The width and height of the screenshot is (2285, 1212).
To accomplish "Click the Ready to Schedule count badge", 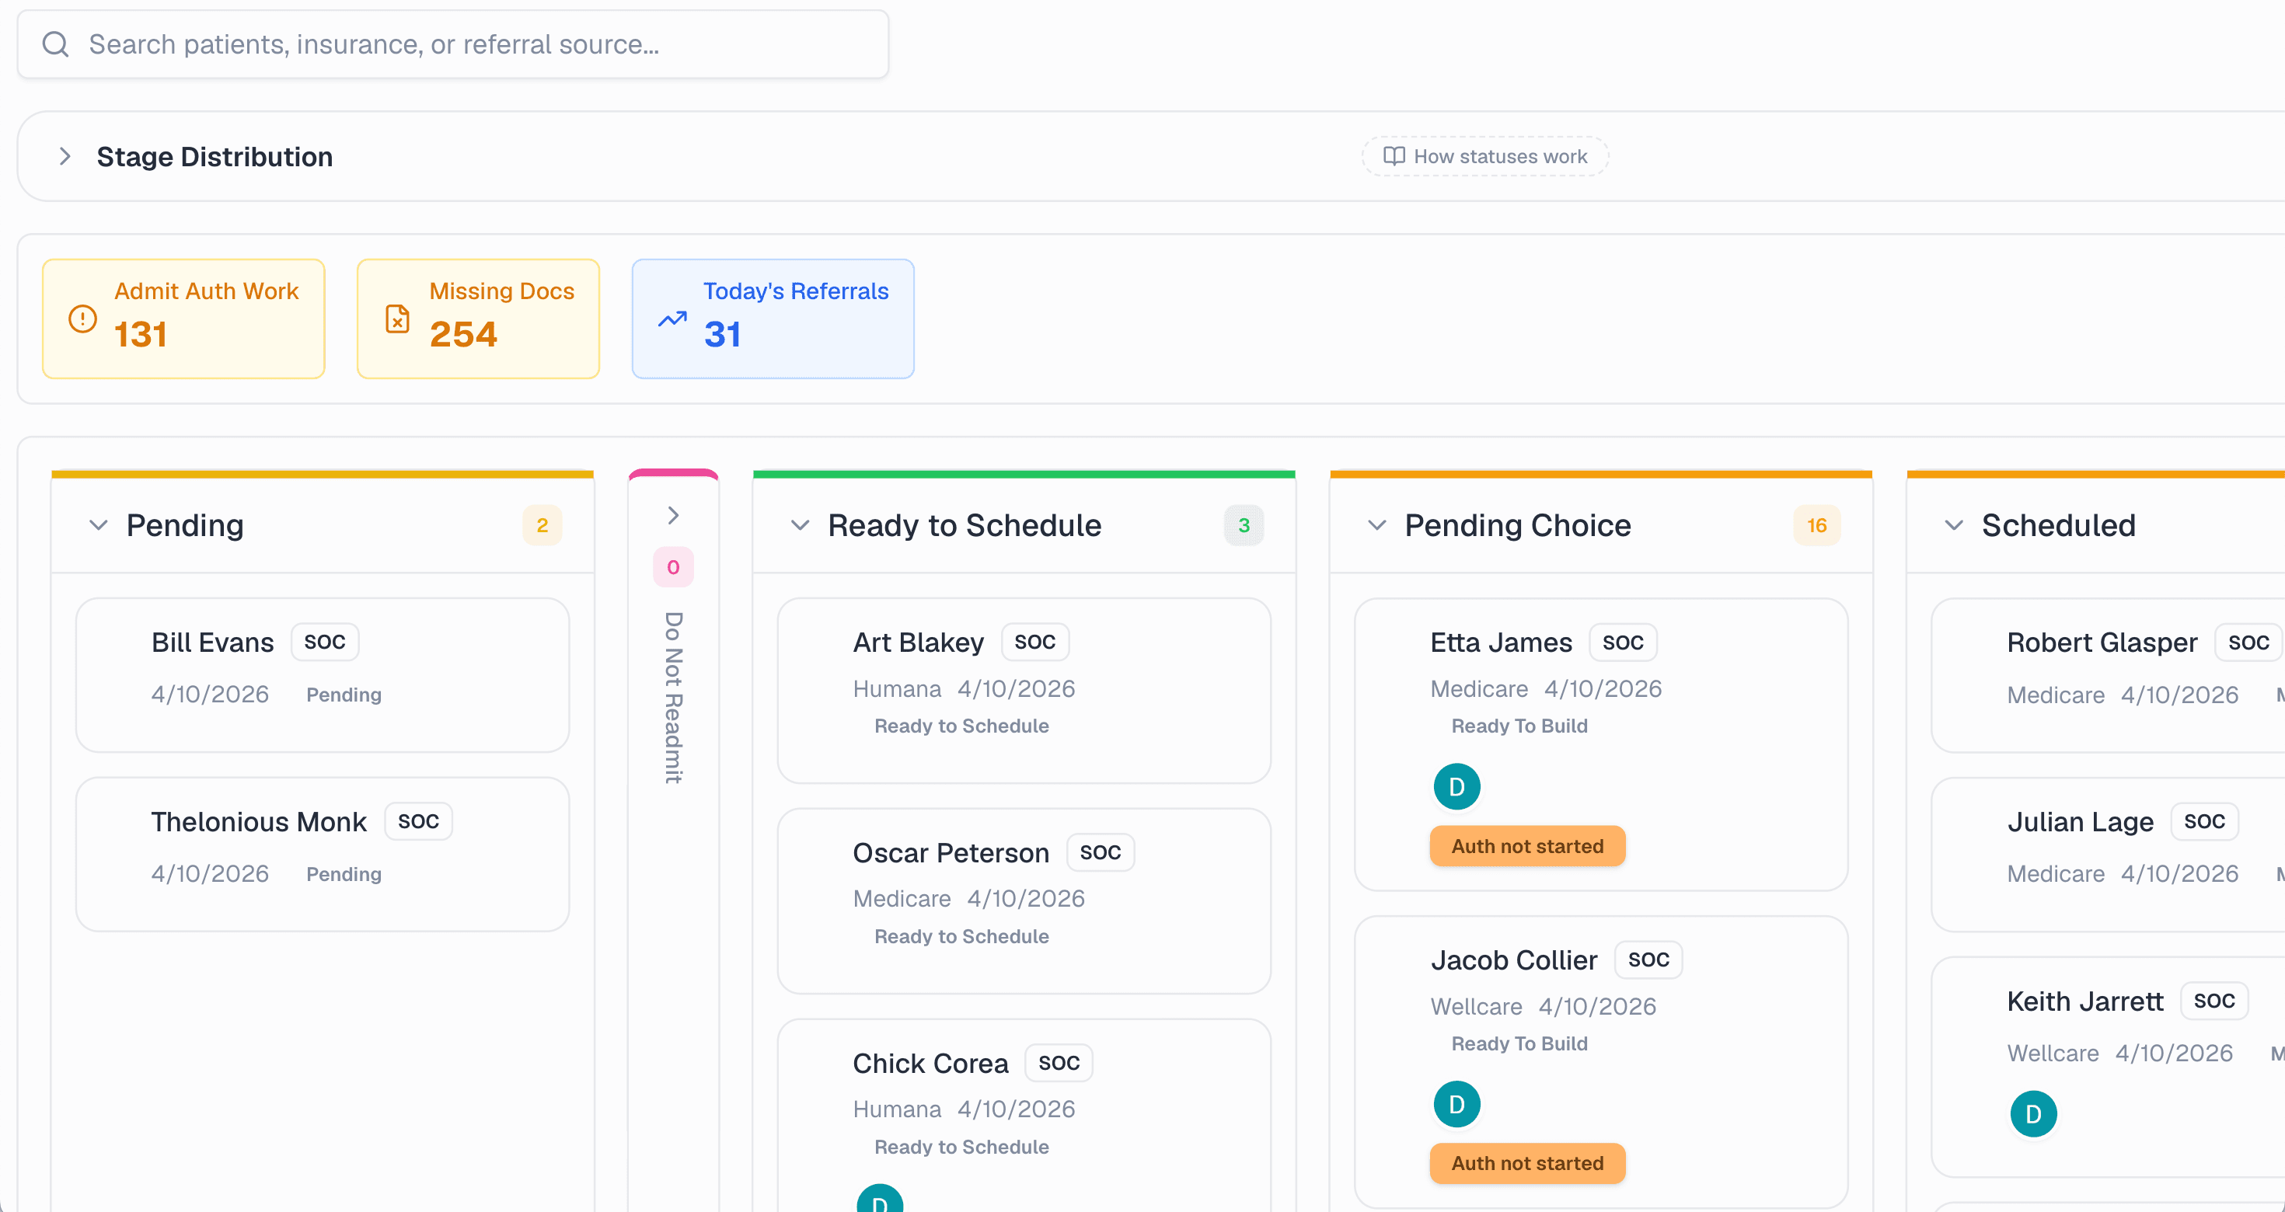I will coord(1244,526).
